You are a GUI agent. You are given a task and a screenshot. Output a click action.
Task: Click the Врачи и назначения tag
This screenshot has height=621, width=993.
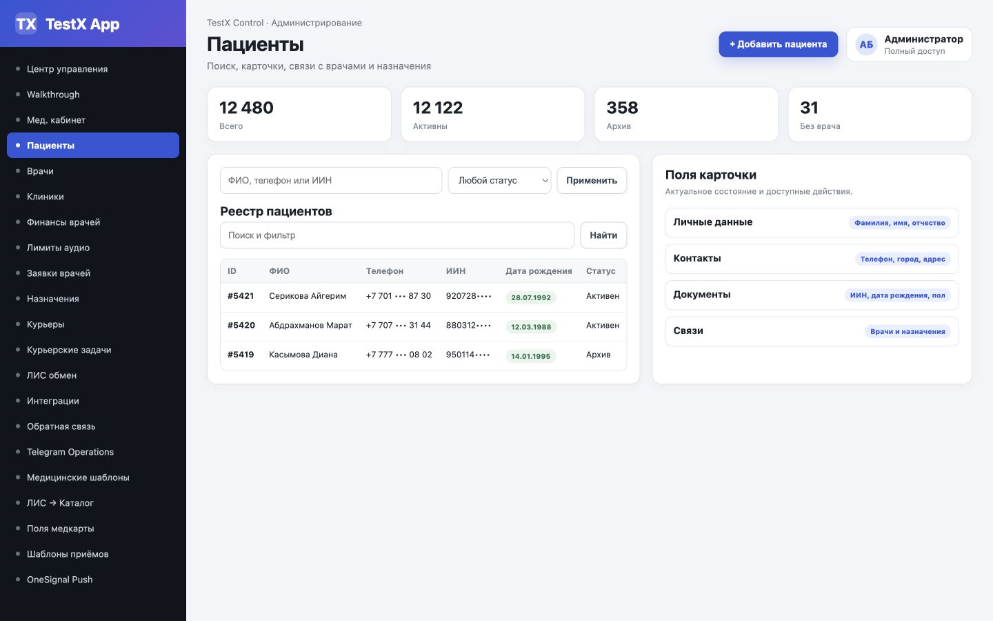click(x=907, y=332)
